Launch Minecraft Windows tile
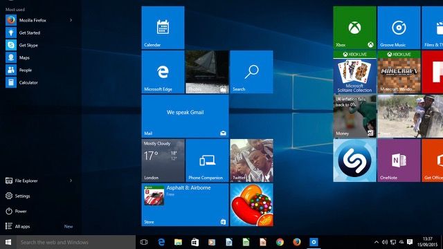 point(399,72)
